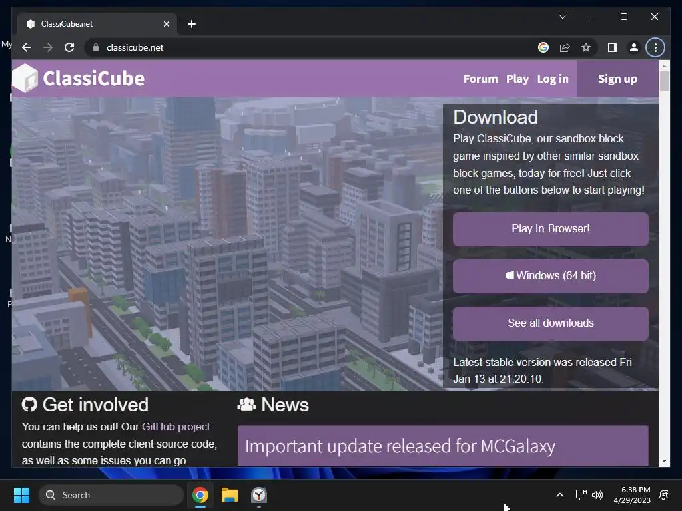Show hidden tray icons chevron
The height and width of the screenshot is (511, 682).
[559, 495]
